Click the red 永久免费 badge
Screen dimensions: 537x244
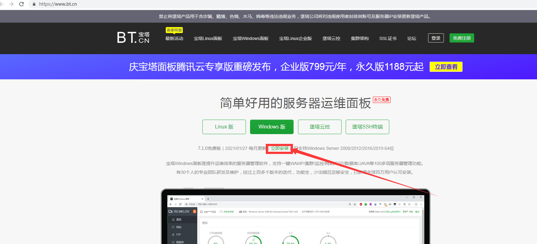(x=382, y=100)
